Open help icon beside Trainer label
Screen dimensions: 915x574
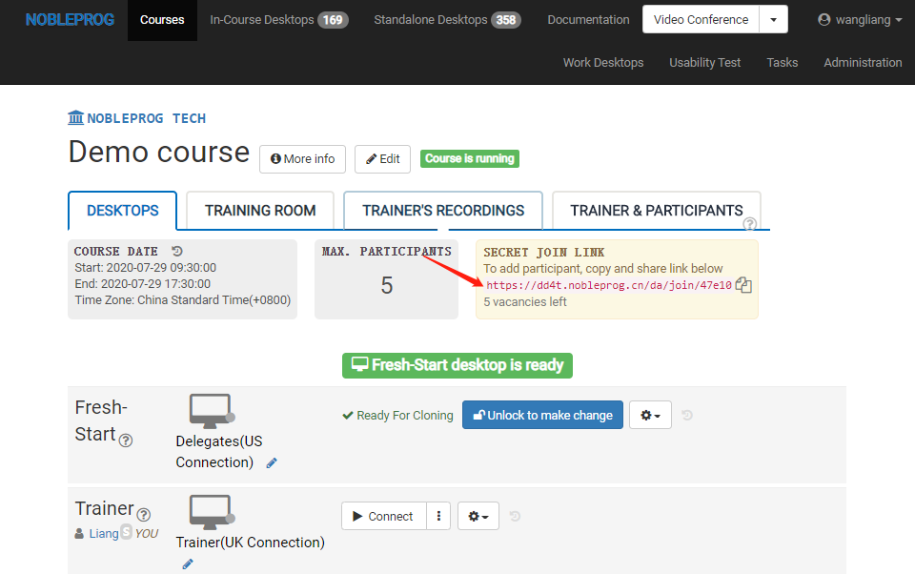(x=144, y=515)
